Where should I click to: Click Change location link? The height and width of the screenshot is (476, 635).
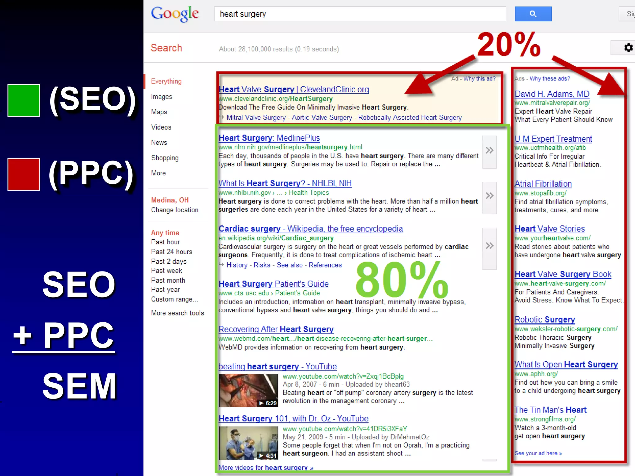[175, 210]
